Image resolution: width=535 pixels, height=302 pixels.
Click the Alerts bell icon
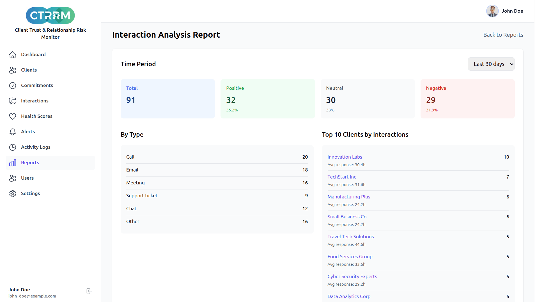coord(13,132)
